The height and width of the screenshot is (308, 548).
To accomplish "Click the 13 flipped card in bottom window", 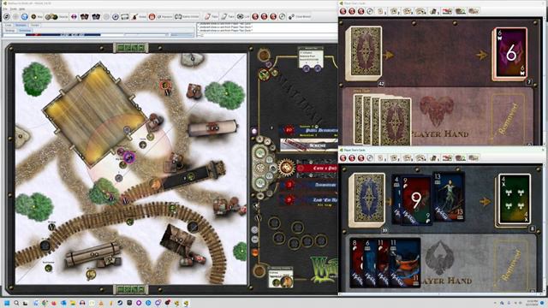I will pos(449,197).
